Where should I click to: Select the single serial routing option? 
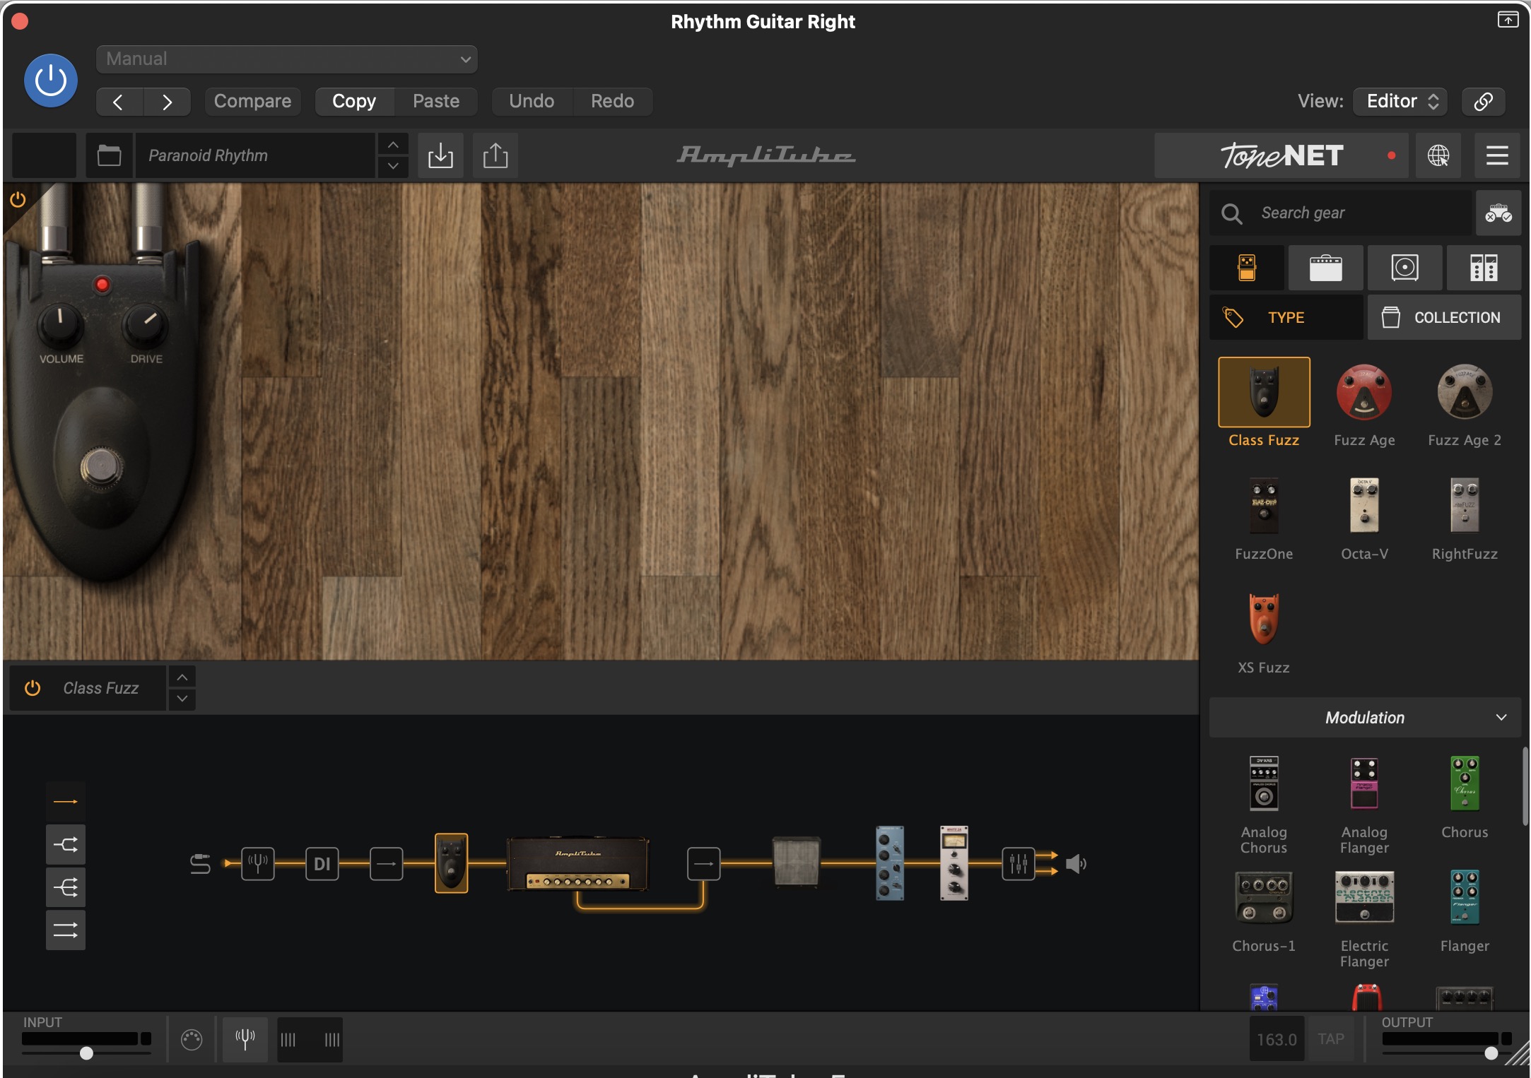pos(66,801)
